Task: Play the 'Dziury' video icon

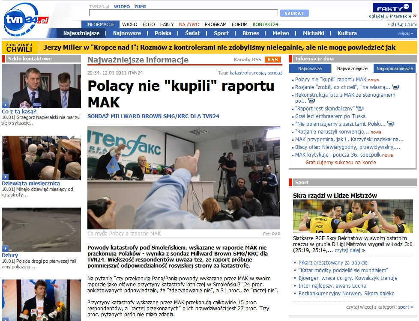Action: click(5, 249)
